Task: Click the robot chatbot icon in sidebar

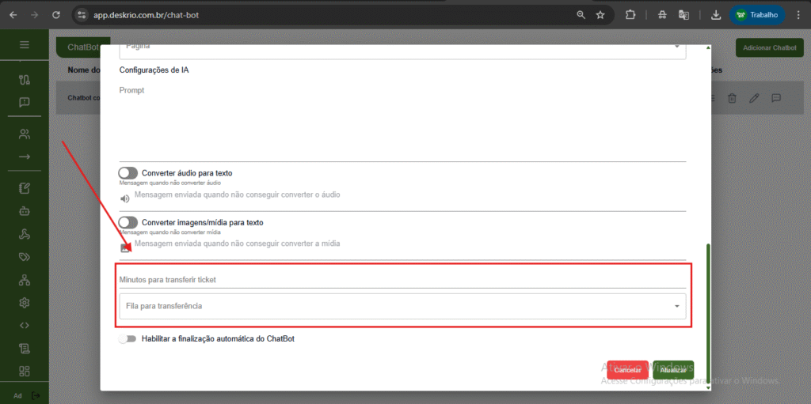Action: 25,211
